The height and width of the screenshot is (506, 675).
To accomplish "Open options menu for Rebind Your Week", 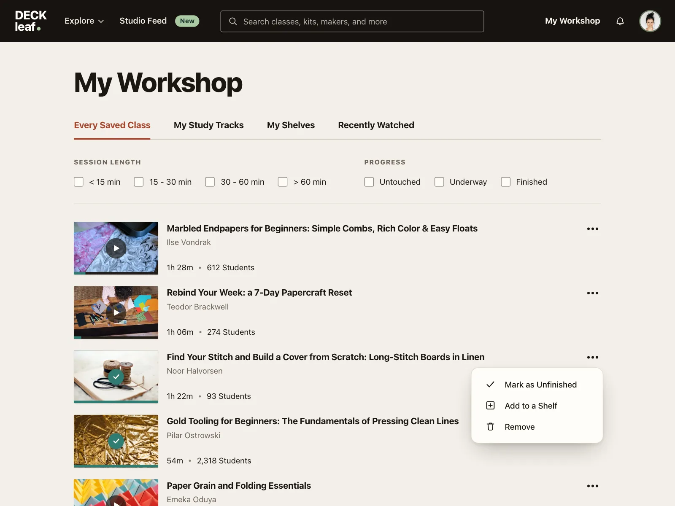I will tap(593, 293).
